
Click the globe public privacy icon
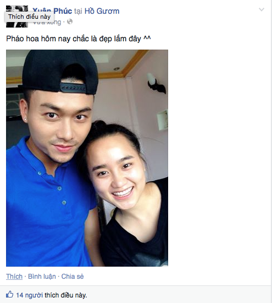(70, 21)
